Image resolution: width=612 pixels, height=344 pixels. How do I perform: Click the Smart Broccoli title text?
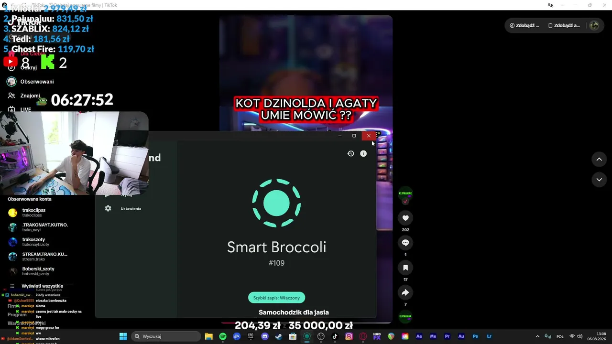[x=276, y=247]
